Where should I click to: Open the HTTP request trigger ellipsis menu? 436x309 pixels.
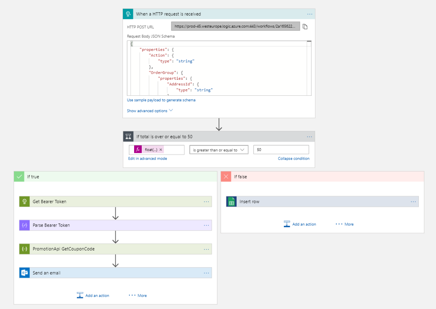point(309,14)
